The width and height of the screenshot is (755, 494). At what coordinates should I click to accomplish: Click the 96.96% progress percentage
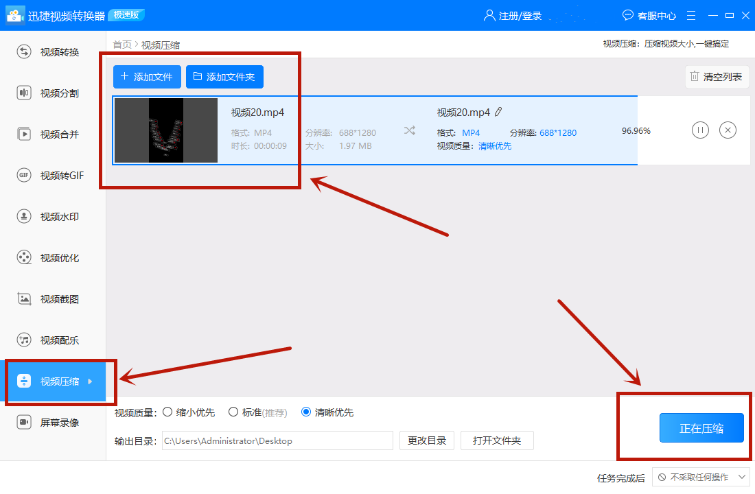pyautogui.click(x=636, y=130)
